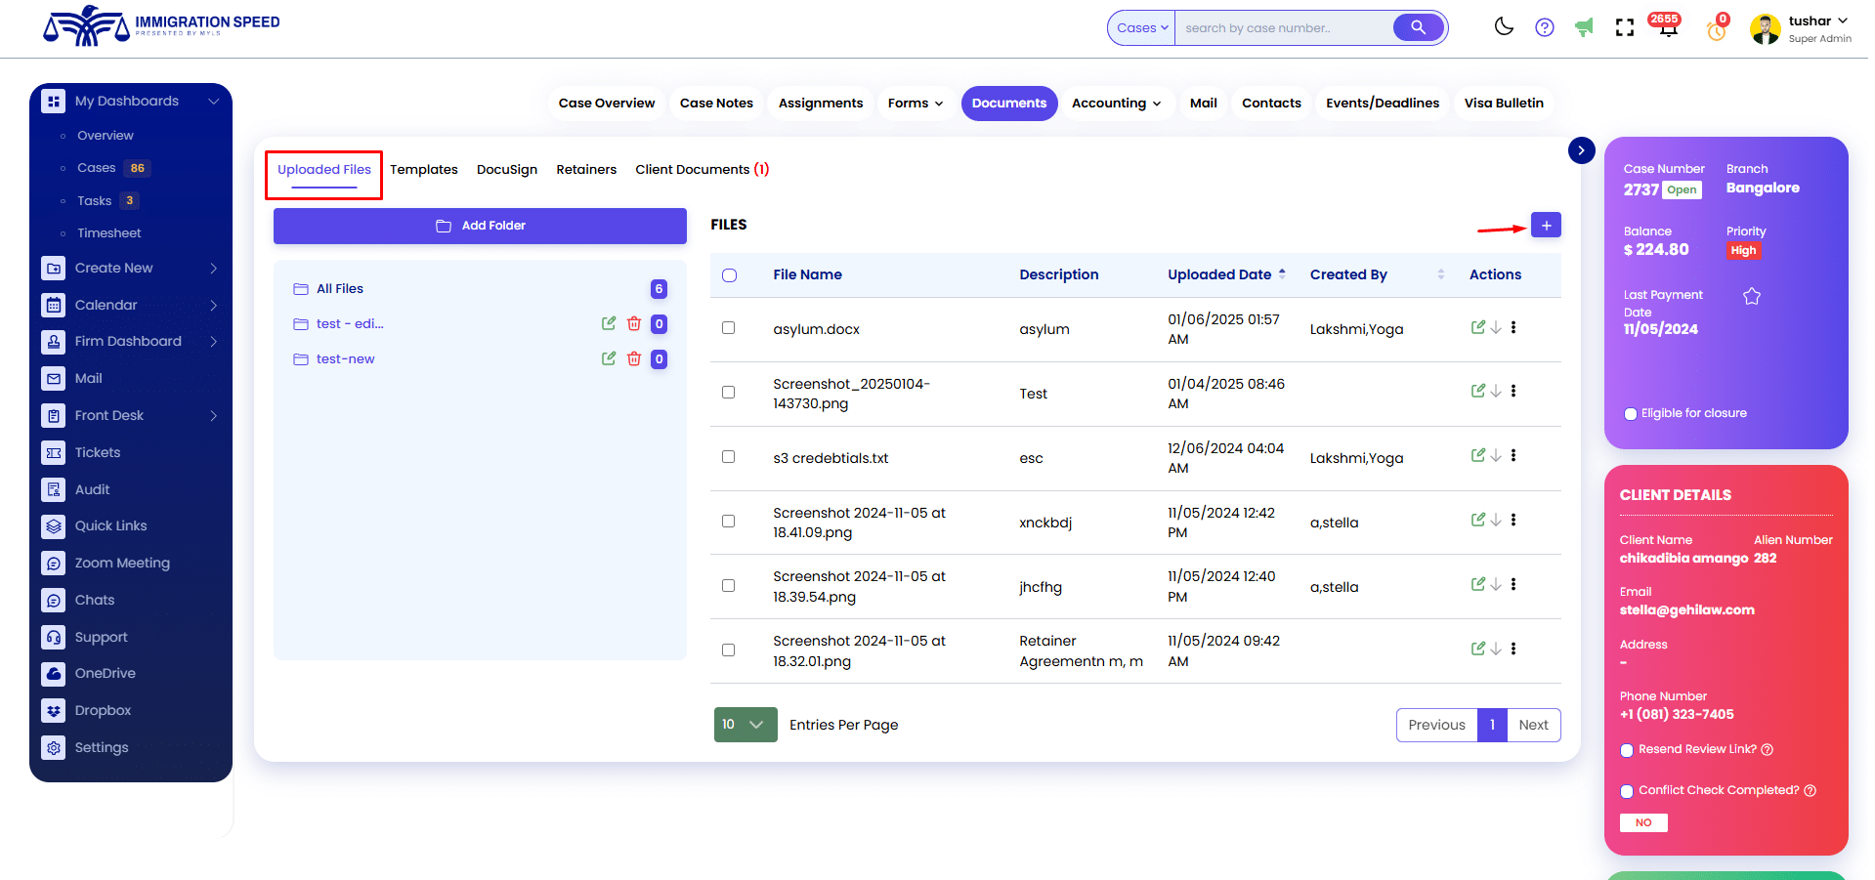Image resolution: width=1875 pixels, height=880 pixels.
Task: Enter fullscreen mode via header icon
Action: 1624,28
